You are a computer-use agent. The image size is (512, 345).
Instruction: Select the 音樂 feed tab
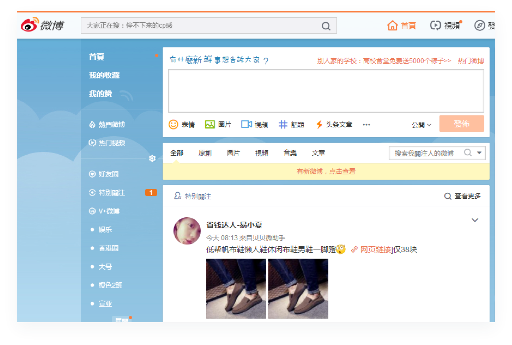290,153
